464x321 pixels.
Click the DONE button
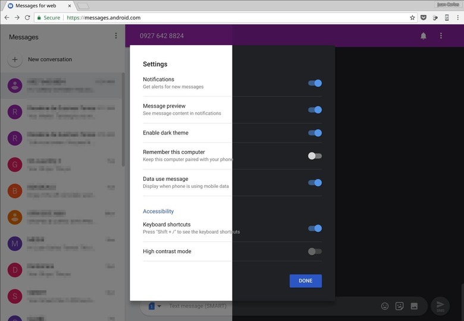point(305,281)
